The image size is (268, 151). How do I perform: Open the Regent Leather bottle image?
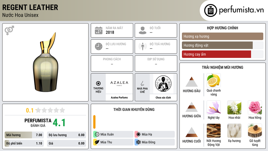pyautogui.click(x=46, y=62)
